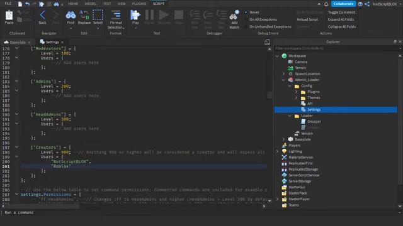Expand the SpawnLocation node
The width and height of the screenshot is (403, 226).
click(x=283, y=74)
